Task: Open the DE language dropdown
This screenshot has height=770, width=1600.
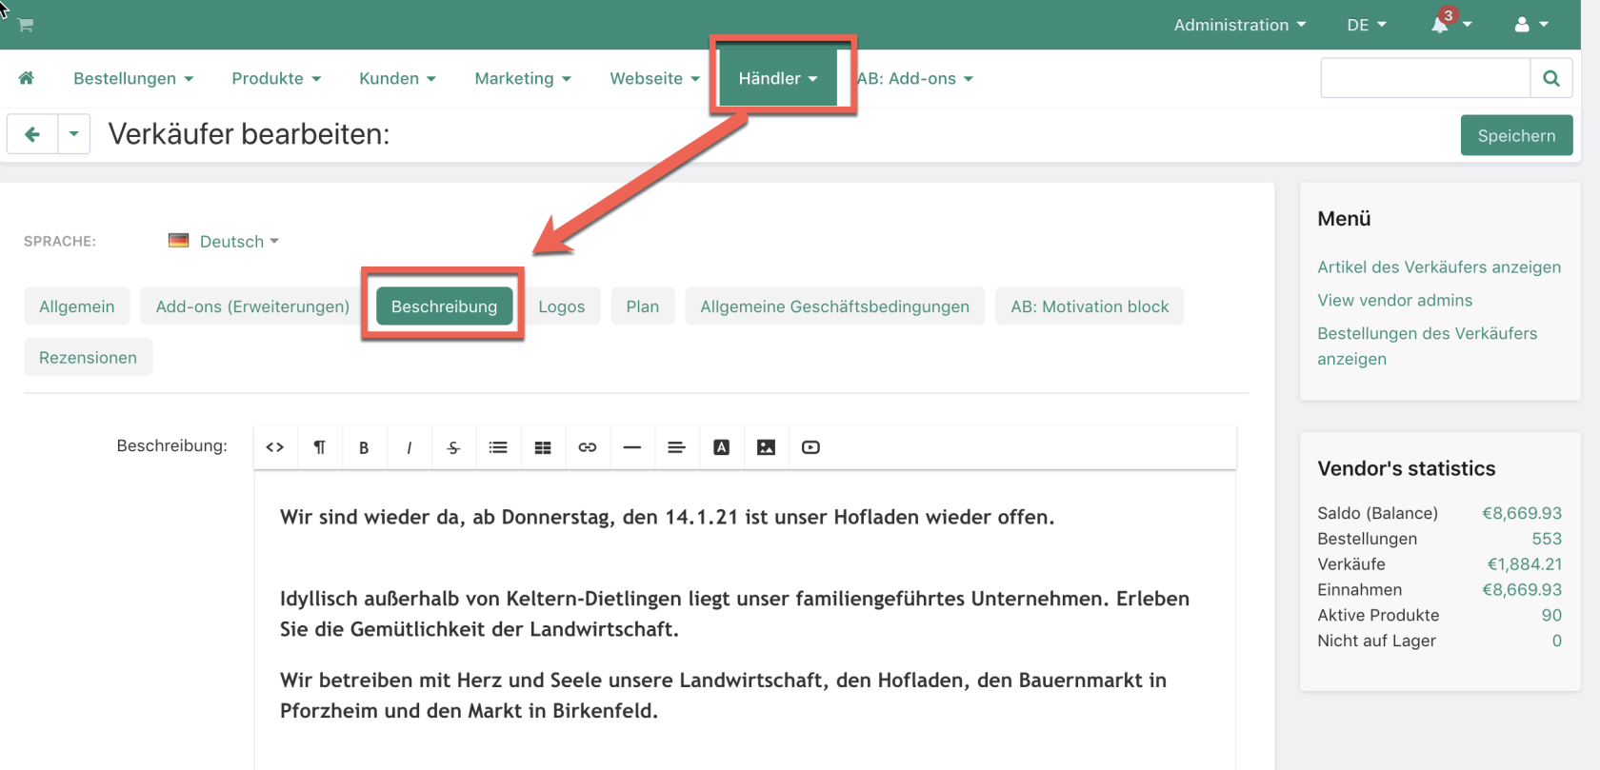Action: click(x=1367, y=25)
